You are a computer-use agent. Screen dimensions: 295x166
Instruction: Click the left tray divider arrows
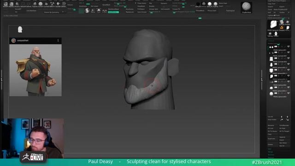tap(1, 80)
